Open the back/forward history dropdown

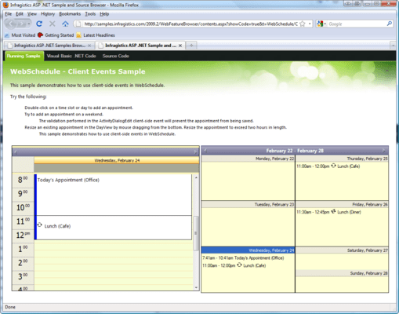pos(29,24)
